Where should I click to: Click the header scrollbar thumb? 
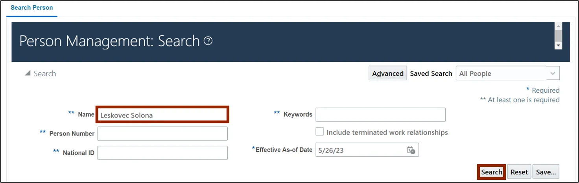(558, 35)
